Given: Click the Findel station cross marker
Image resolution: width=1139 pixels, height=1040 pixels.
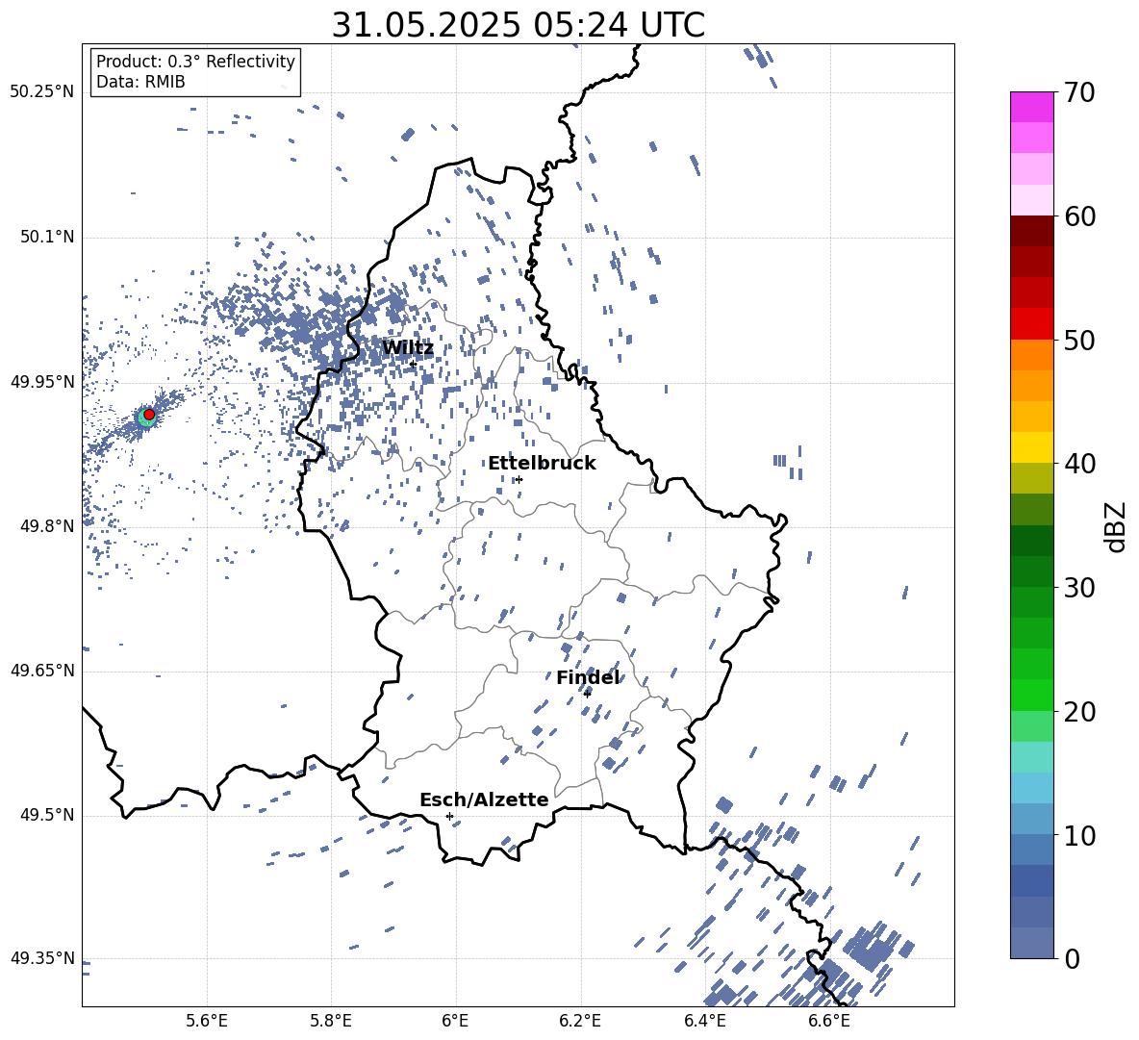Looking at the screenshot, I should (x=587, y=694).
